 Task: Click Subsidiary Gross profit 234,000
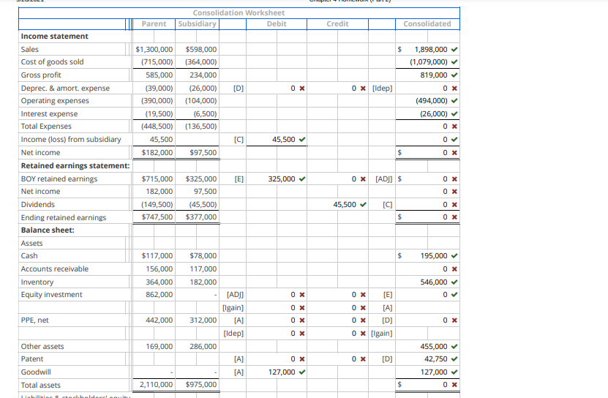click(x=203, y=75)
